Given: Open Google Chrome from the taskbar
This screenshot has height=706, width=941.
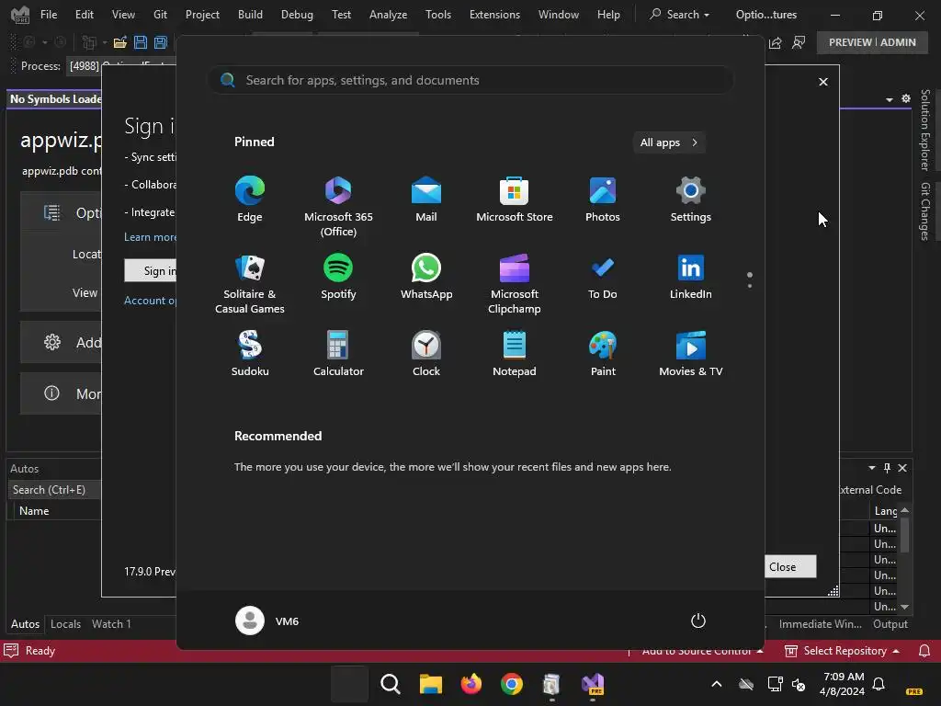Looking at the screenshot, I should 511,684.
